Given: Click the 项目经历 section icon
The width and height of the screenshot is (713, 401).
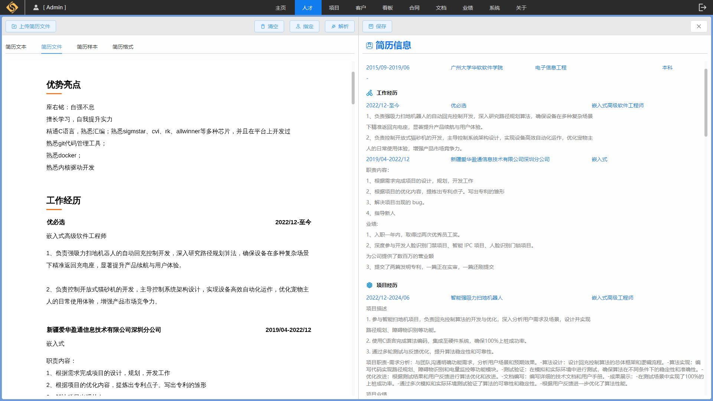Looking at the screenshot, I should point(369,285).
